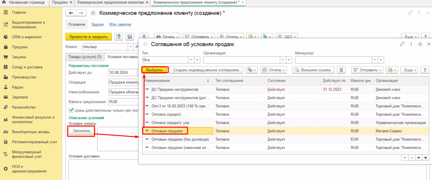The image size is (432, 180).
Task: Click the post document icon
Action: click(118, 37)
